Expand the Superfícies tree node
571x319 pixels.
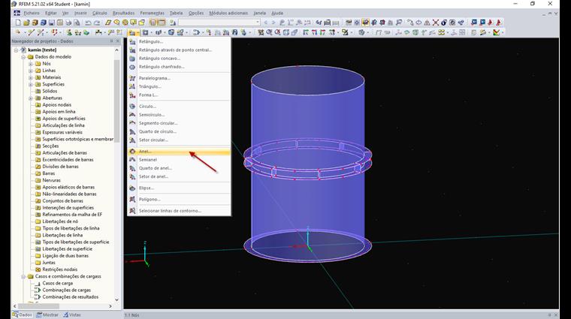coord(31,84)
